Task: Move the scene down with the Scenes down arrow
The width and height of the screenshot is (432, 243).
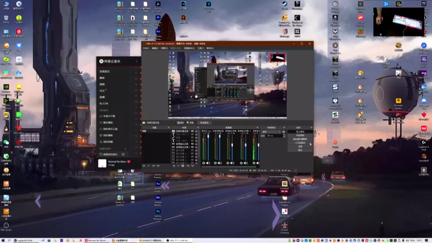Action: [x=158, y=166]
